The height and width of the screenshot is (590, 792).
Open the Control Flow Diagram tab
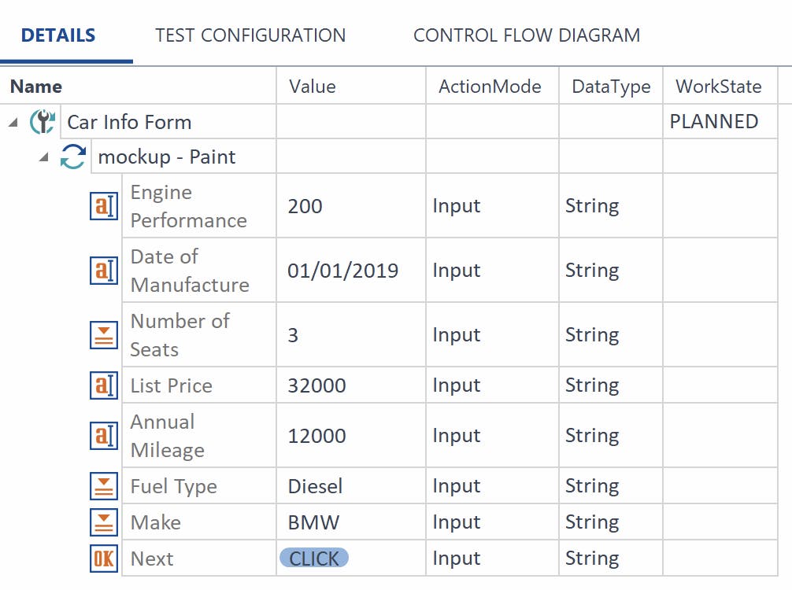[526, 35]
